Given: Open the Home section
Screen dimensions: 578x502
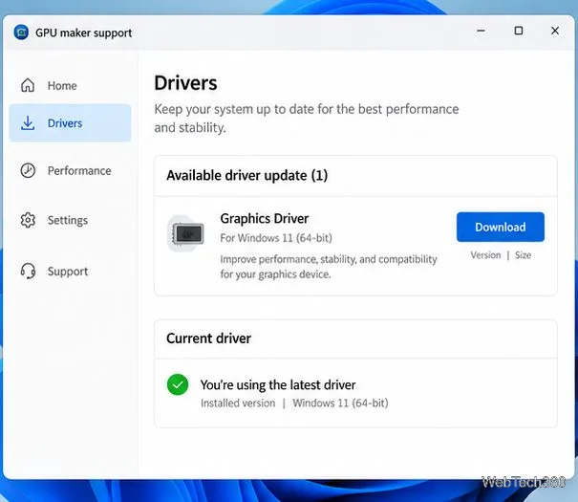Looking at the screenshot, I should pos(70,85).
